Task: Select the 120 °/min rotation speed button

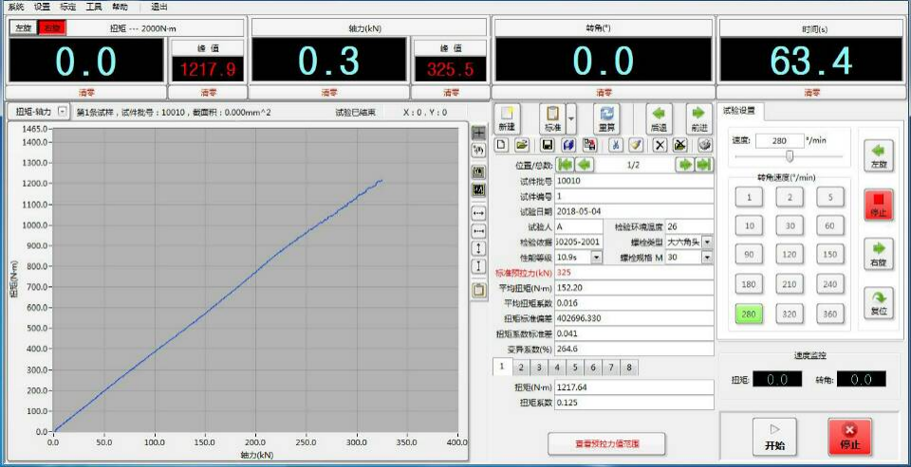Action: pos(789,255)
